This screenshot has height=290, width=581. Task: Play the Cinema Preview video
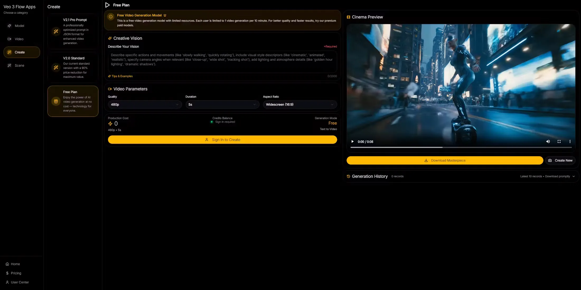[x=352, y=142]
